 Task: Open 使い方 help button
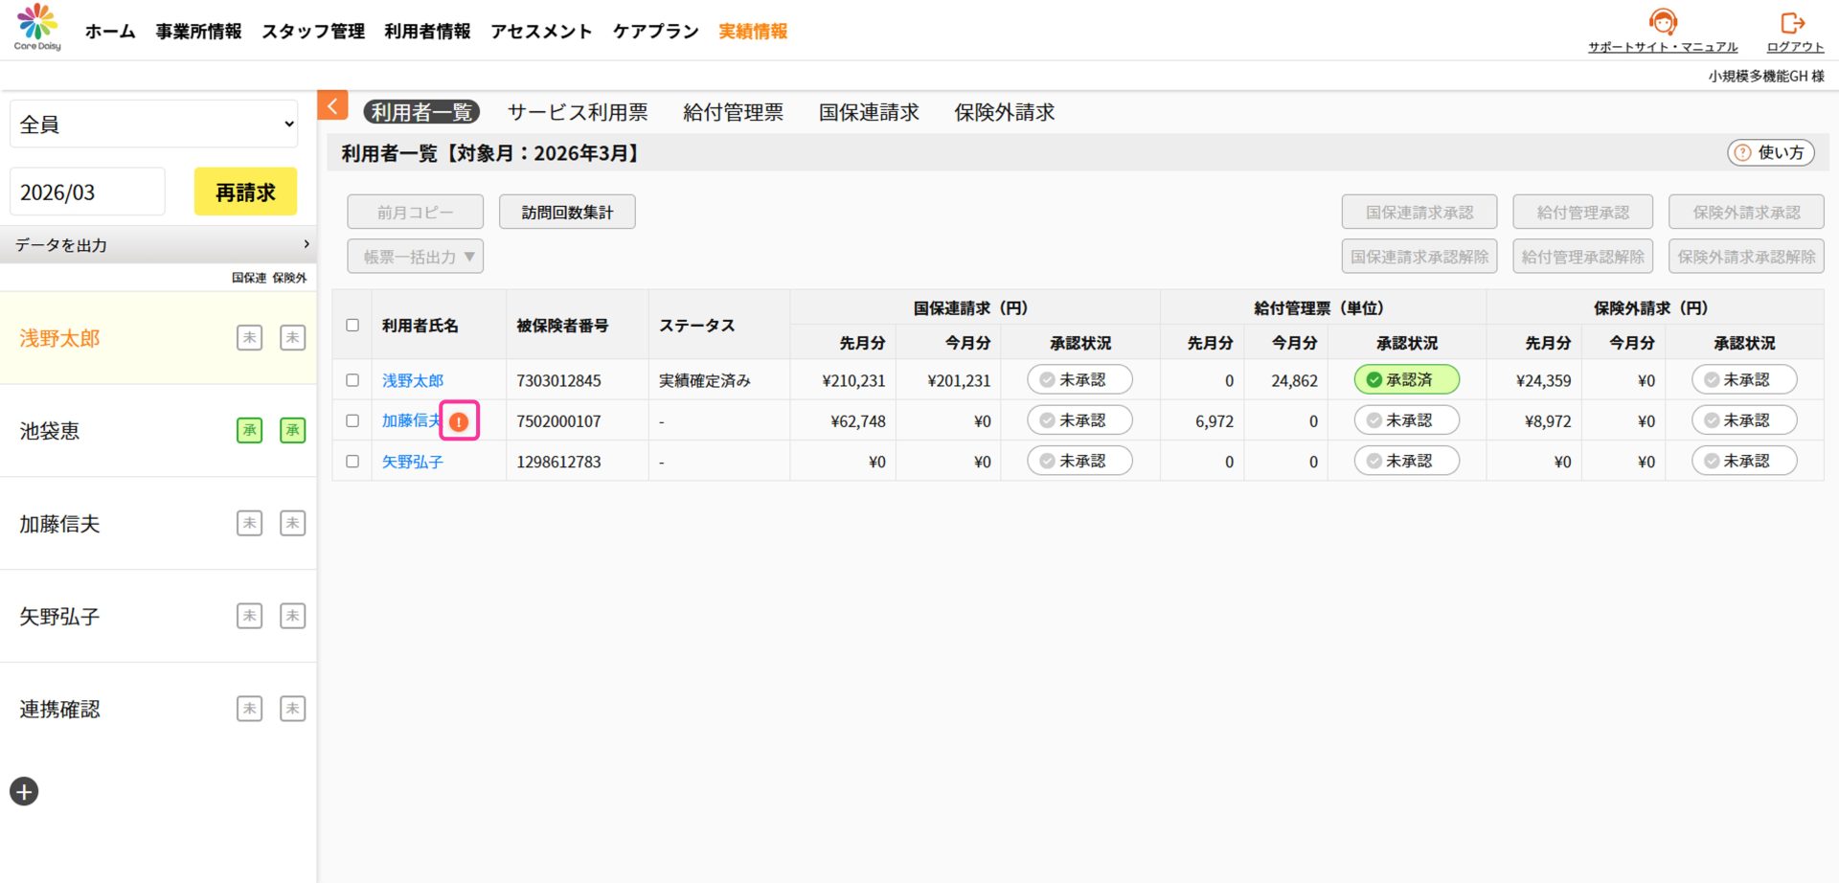[1770, 152]
